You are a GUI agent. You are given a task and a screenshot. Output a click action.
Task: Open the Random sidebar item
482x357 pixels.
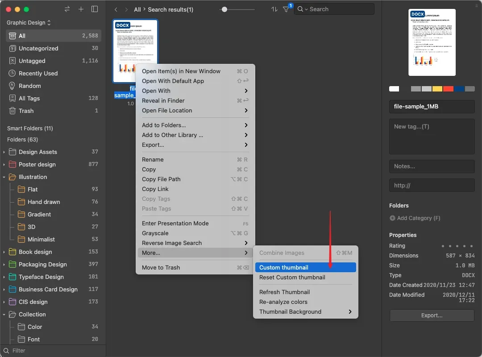pos(29,86)
